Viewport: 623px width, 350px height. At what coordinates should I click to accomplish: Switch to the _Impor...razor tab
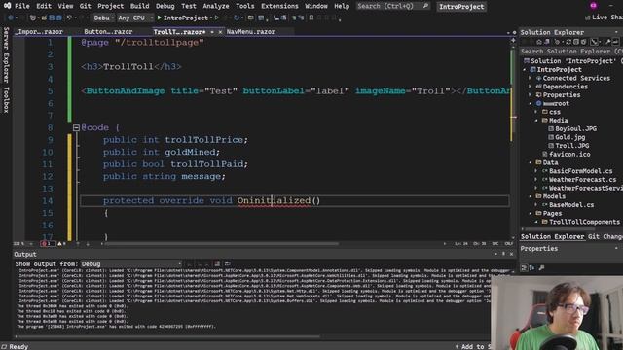[x=40, y=32]
